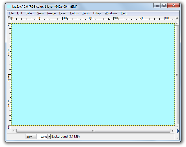Click the window title lab2.xcf-2.0 text

45,7
